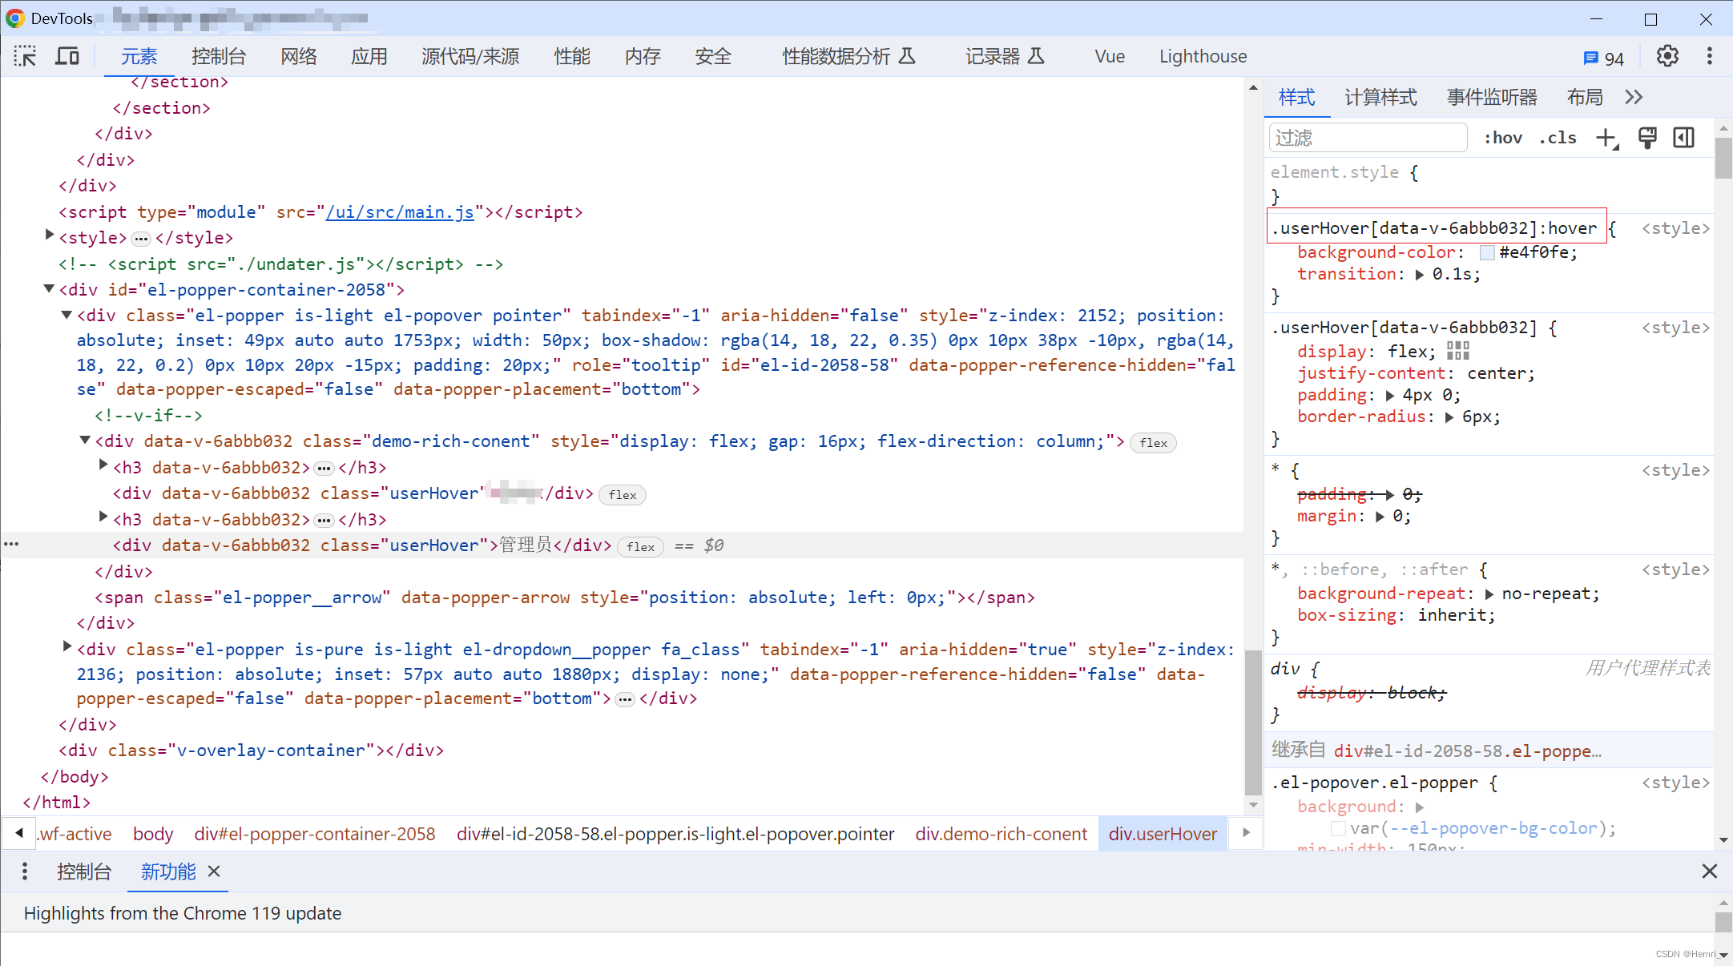This screenshot has width=1733, height=966.
Task: Toggle the .cls class editor
Action: [1558, 137]
